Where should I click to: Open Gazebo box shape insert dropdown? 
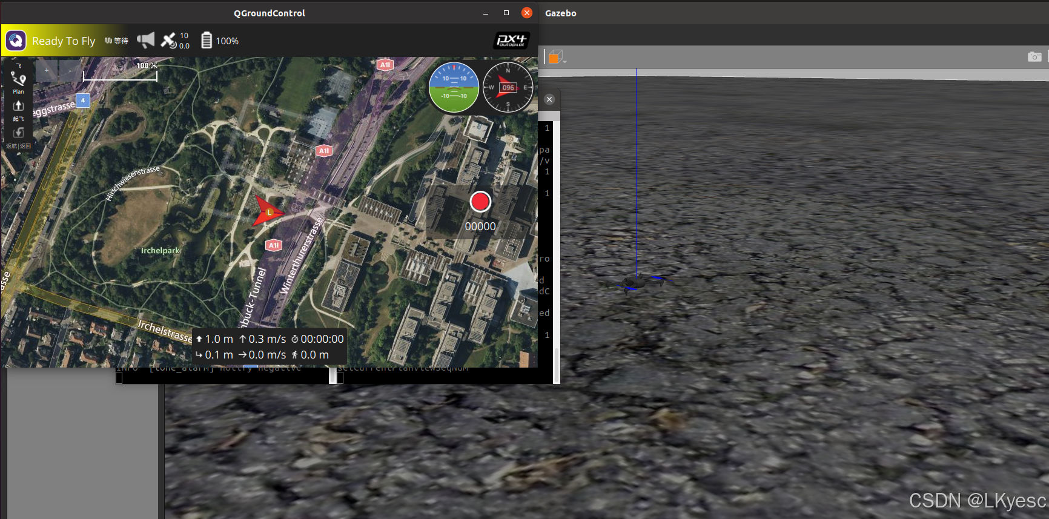(557, 57)
